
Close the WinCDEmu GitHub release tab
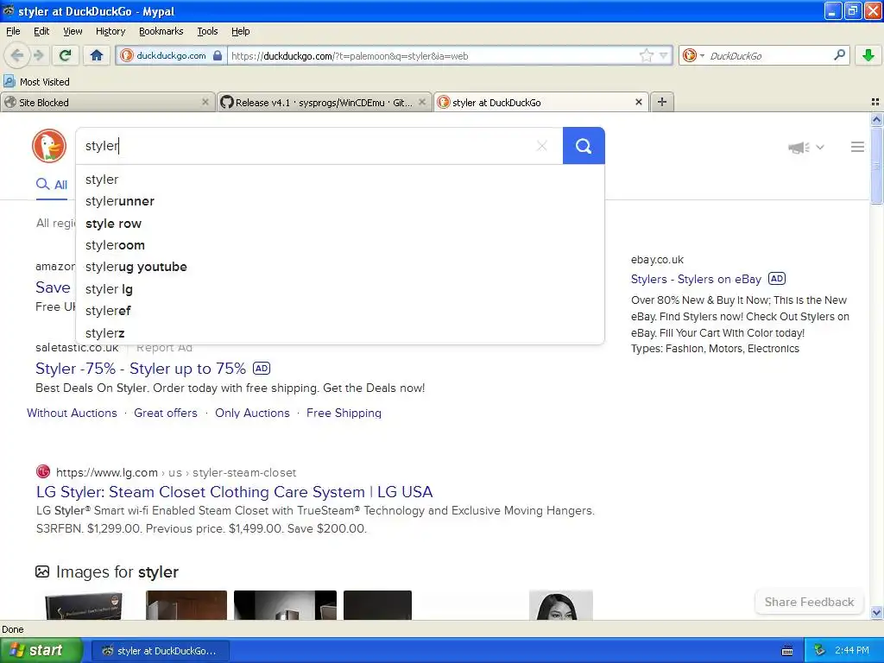[421, 102]
